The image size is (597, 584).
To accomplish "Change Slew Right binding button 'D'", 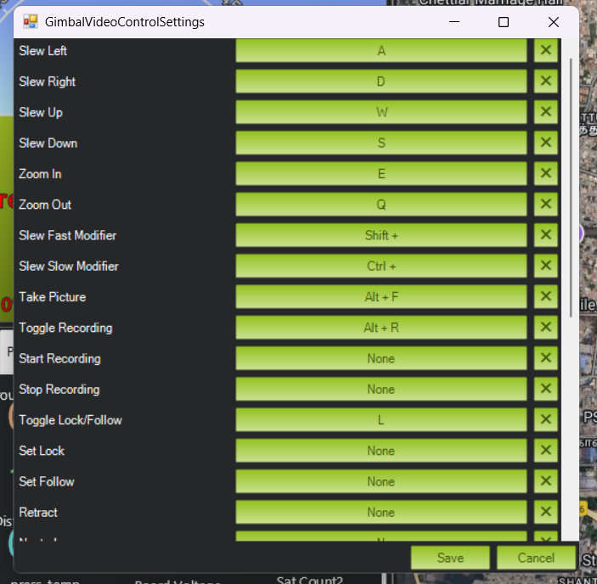I will [x=381, y=81].
